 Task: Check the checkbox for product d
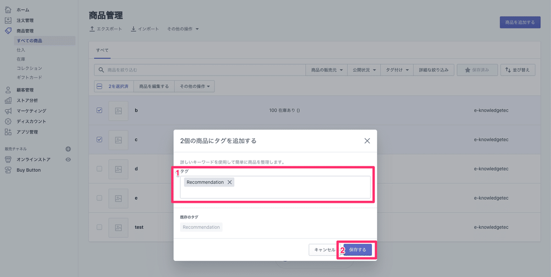(x=100, y=169)
